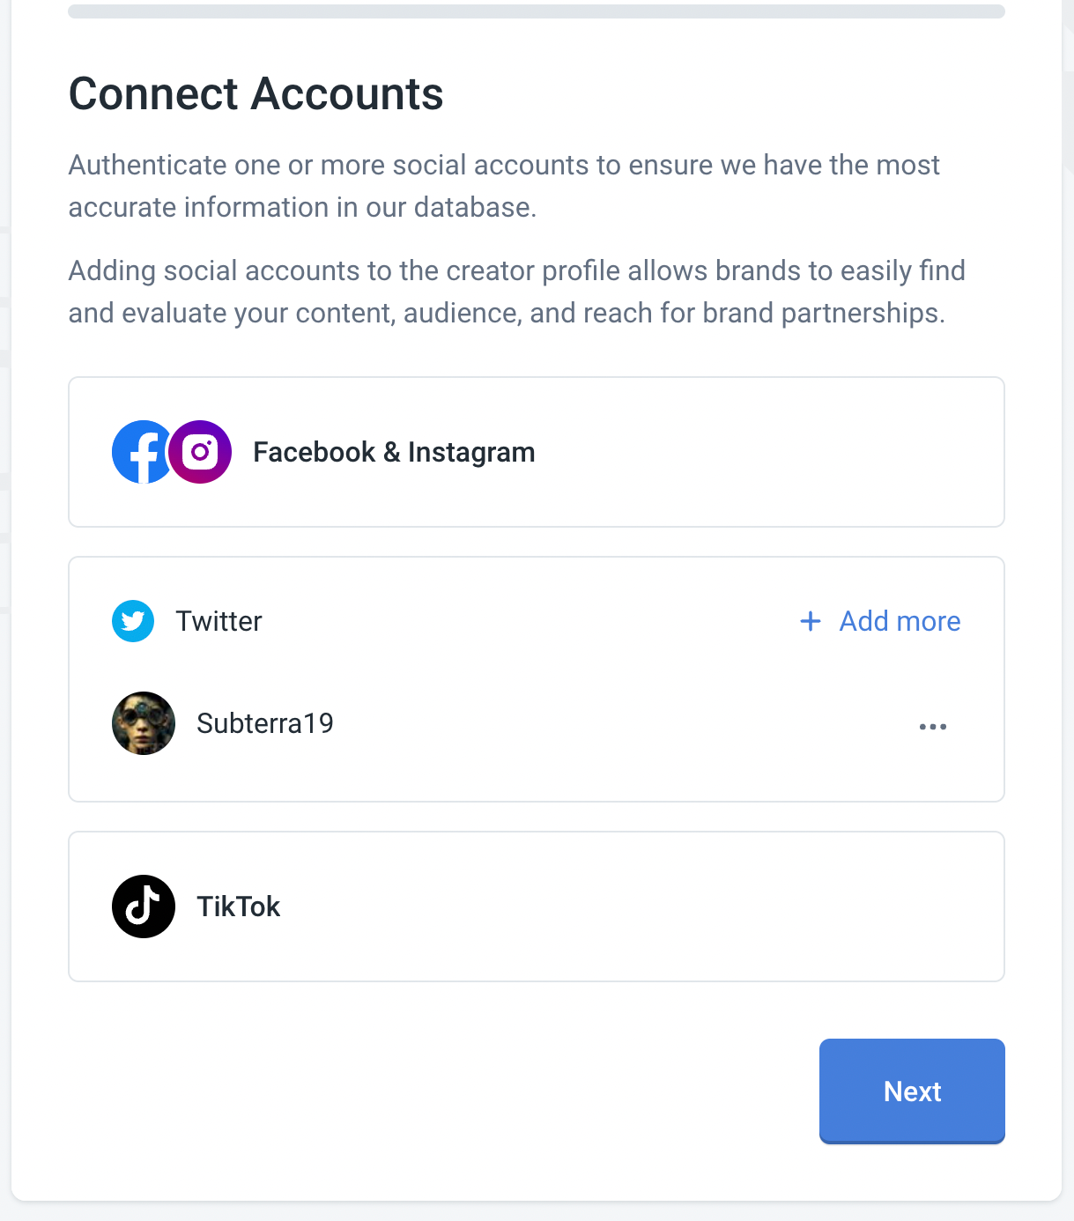Click the Facebook logo icon
The image size is (1074, 1221).
pyautogui.click(x=141, y=452)
